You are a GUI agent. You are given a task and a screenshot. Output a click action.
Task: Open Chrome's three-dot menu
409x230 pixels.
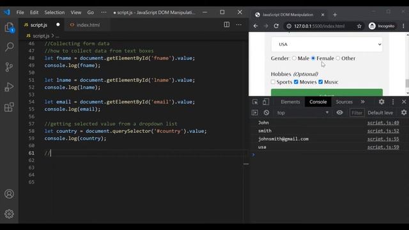(x=403, y=26)
